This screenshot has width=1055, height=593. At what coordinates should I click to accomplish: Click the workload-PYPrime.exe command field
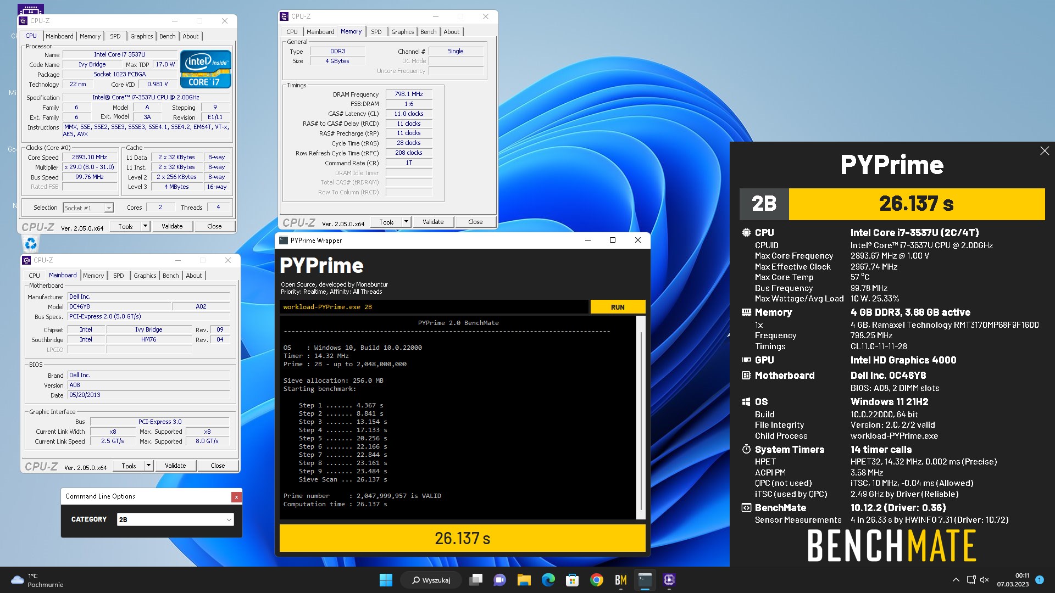[x=434, y=307]
